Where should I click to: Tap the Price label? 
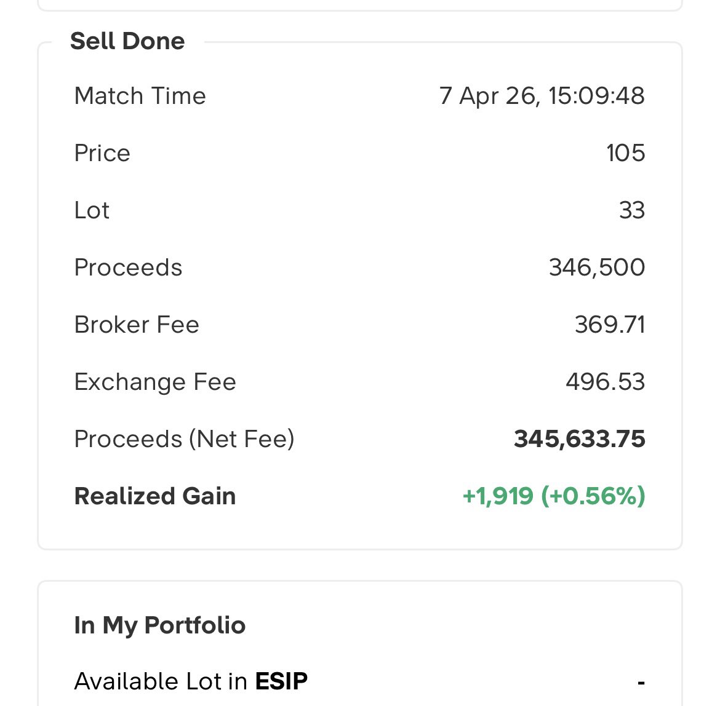click(102, 153)
